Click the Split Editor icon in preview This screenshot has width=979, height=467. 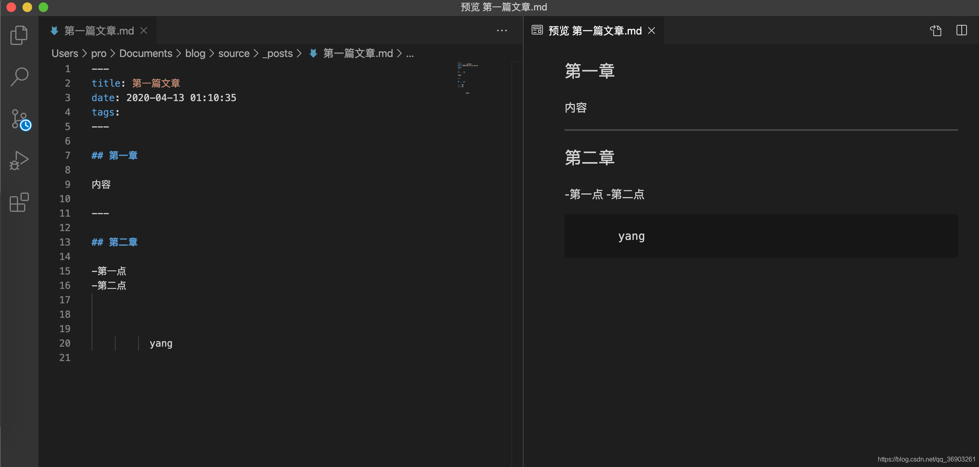pyautogui.click(x=961, y=30)
